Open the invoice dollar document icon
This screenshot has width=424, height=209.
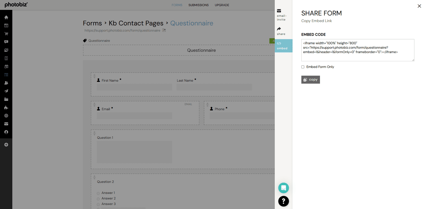tap(6, 58)
